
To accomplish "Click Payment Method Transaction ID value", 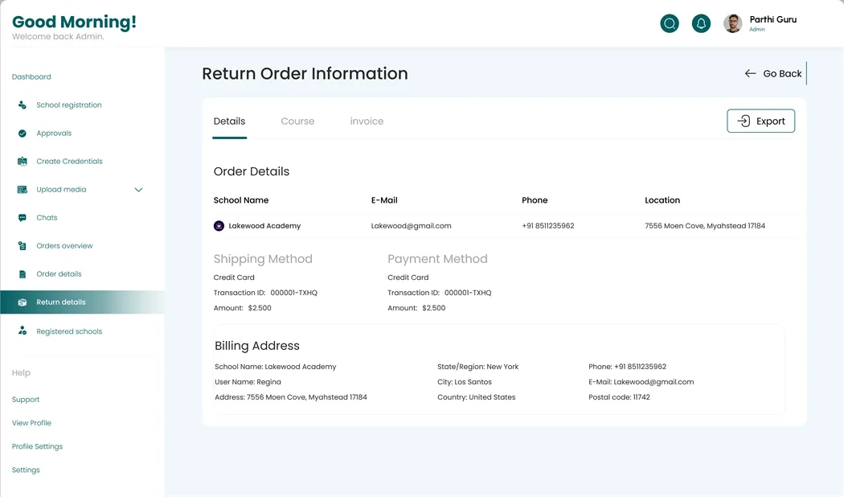I will tap(468, 293).
